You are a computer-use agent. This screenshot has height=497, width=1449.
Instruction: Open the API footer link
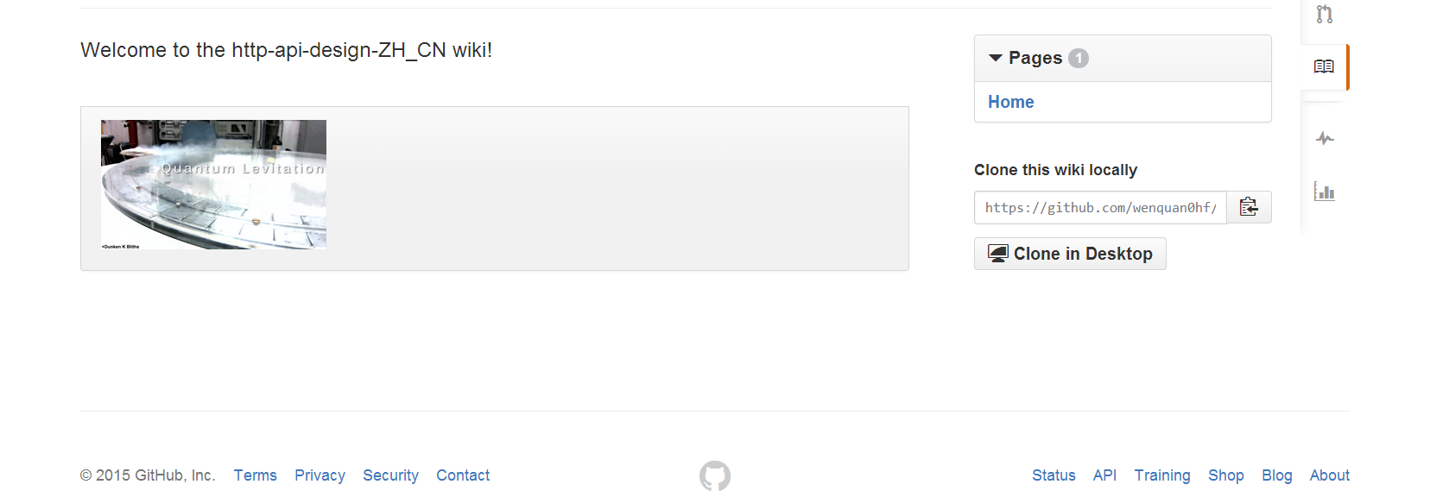(x=1104, y=475)
